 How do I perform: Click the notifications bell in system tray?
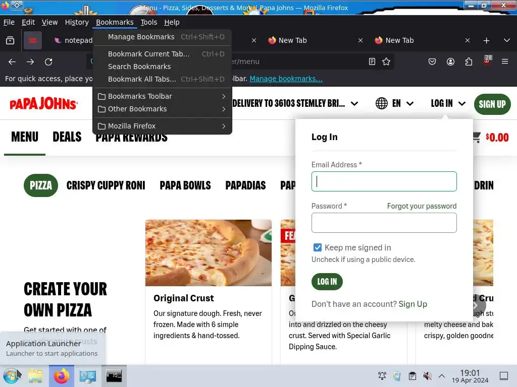(x=382, y=376)
